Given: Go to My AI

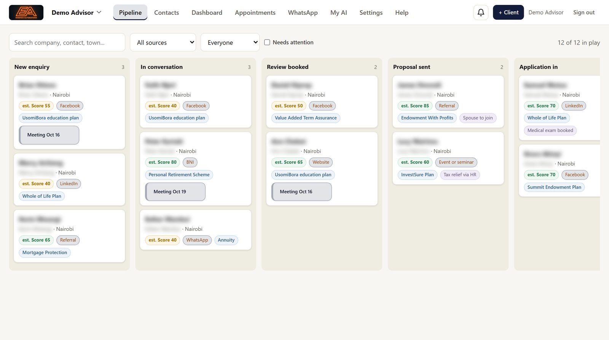Looking at the screenshot, I should [x=338, y=13].
